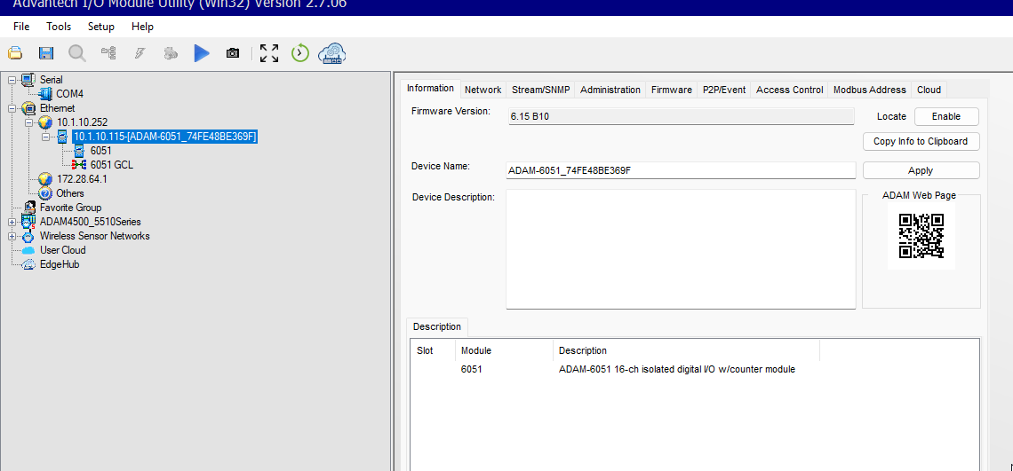Open the Modbus Address tab

tap(870, 90)
